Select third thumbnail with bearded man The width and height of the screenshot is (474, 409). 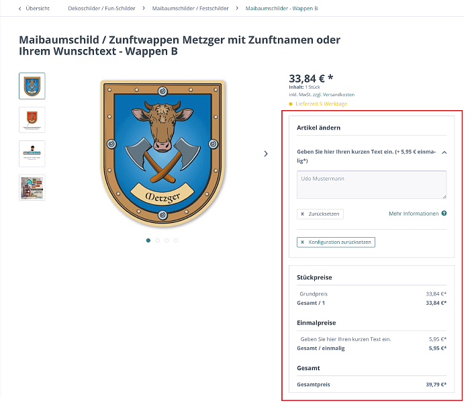pos(32,154)
